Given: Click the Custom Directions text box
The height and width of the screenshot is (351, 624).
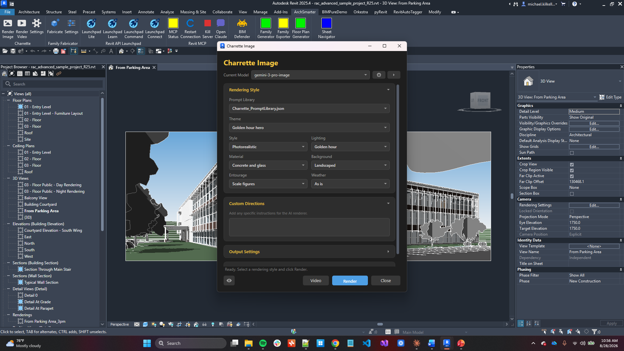Looking at the screenshot, I should tap(309, 227).
